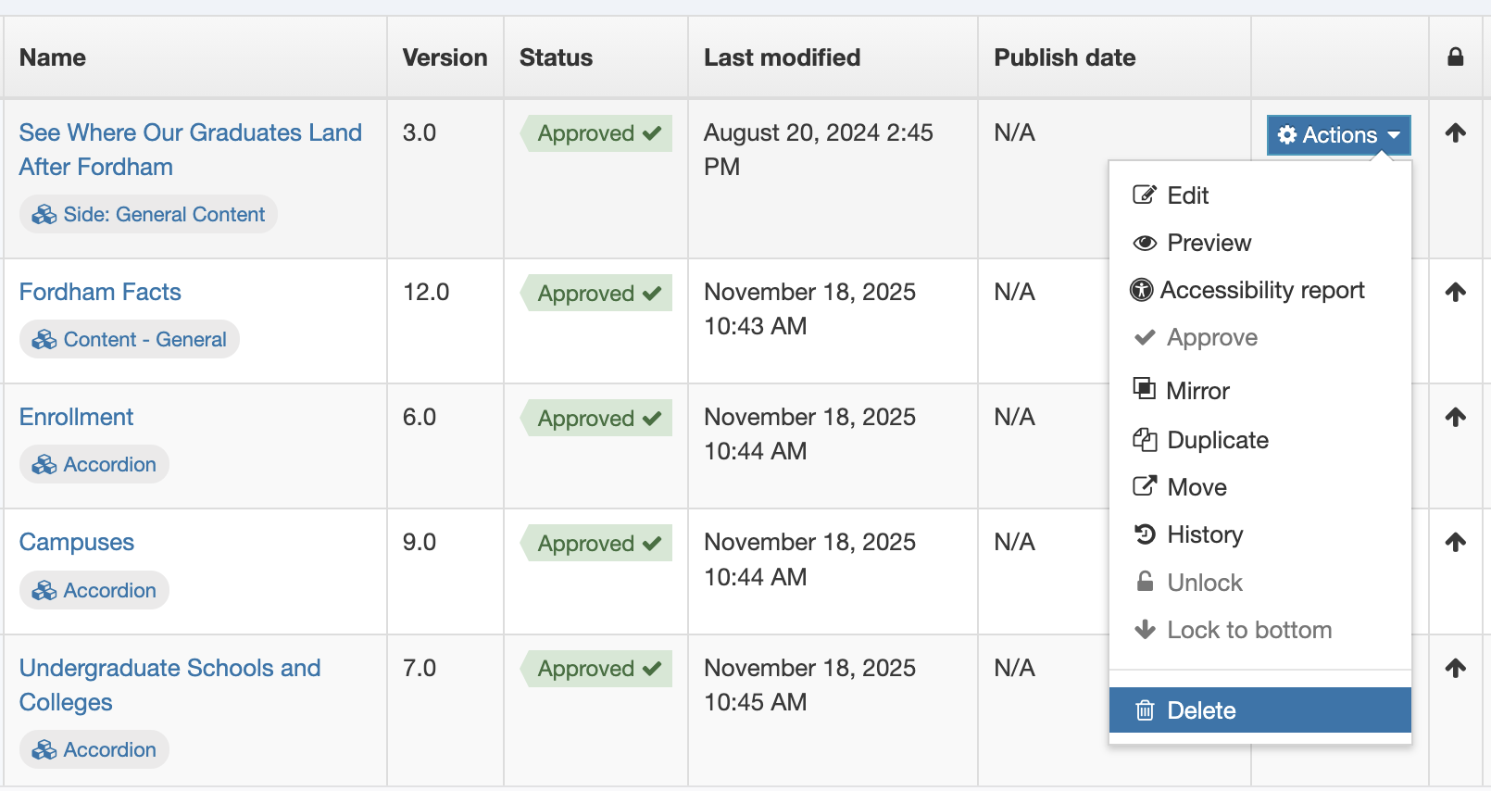Click the Duplicate pages icon in menu
The width and height of the screenshot is (1491, 791).
pos(1145,440)
